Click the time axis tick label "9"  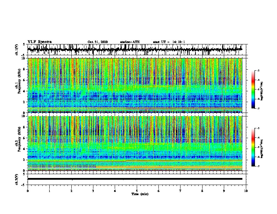coord(224,191)
